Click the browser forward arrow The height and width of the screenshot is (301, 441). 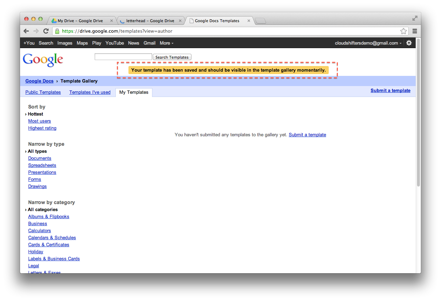(x=36, y=31)
